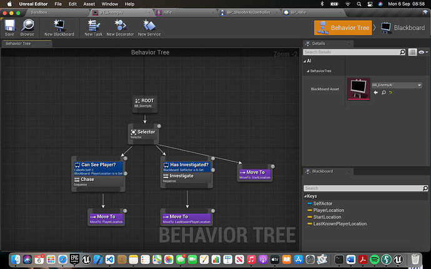Select the Has Investigated? decorator
The height and width of the screenshot is (269, 431).
point(187,167)
